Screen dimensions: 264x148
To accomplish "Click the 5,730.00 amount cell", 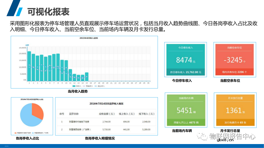I will (107, 130).
